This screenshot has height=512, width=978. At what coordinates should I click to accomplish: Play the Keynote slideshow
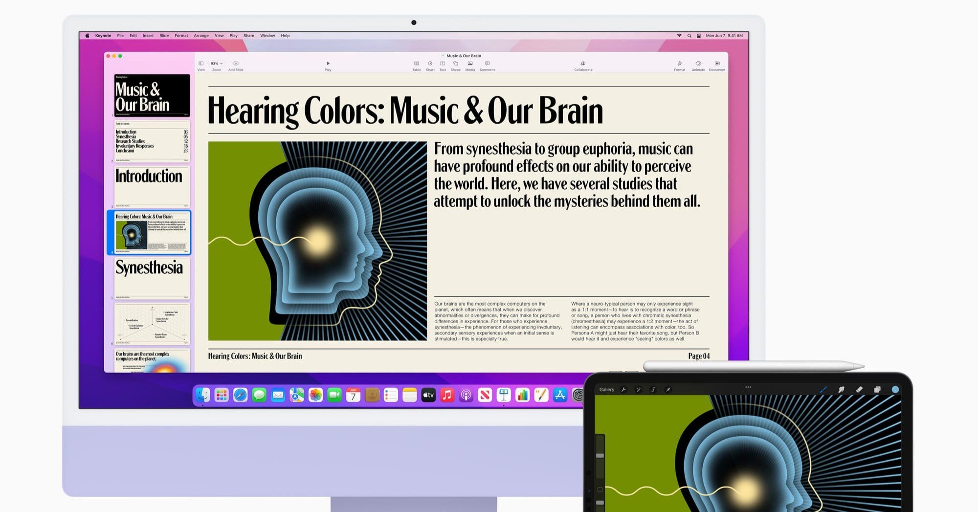(328, 66)
